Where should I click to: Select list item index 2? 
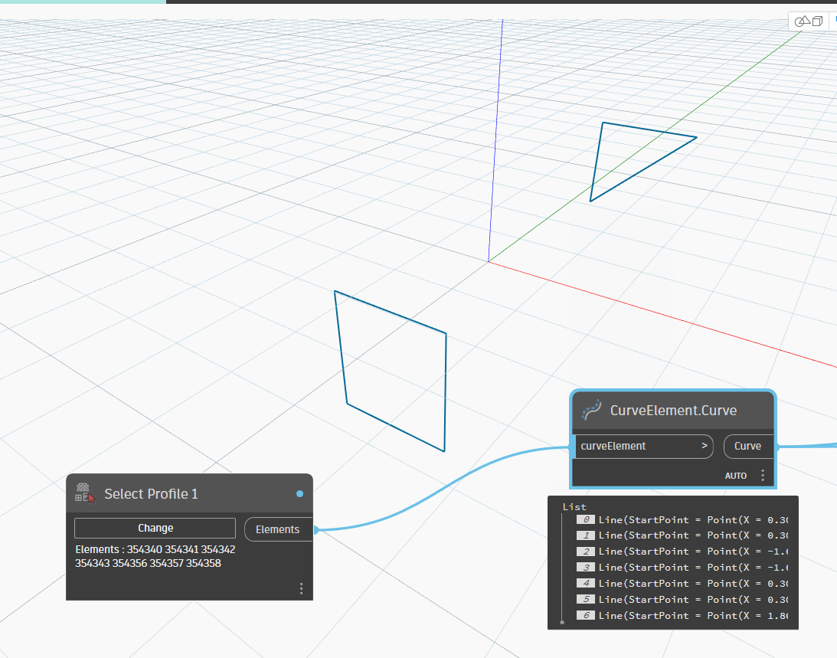[586, 552]
